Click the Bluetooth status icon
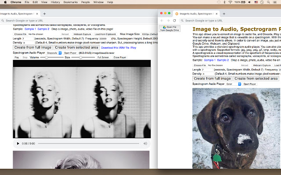 pyautogui.click(x=224, y=2)
